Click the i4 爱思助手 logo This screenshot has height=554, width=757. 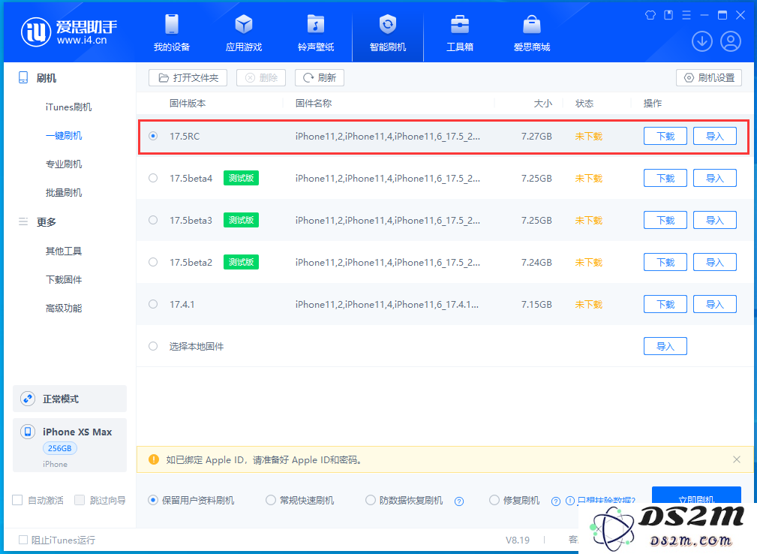(68, 32)
